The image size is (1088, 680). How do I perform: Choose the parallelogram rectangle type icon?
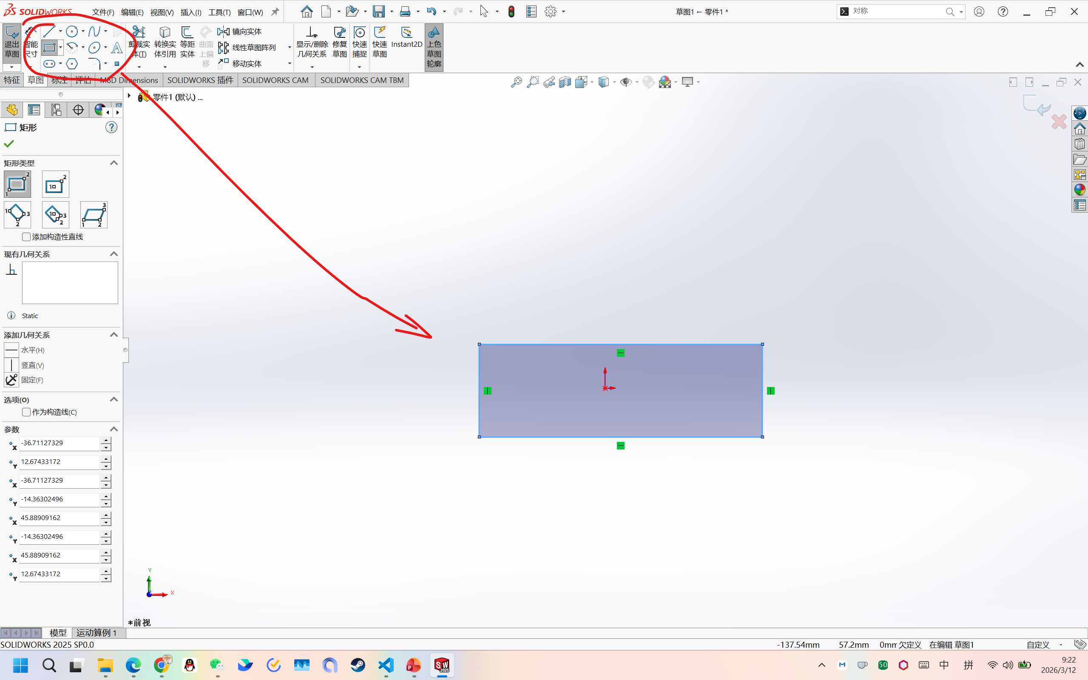94,214
